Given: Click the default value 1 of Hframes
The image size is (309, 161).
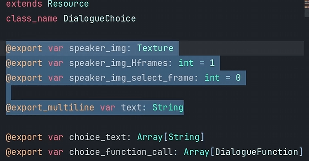Looking at the screenshot, I should click(x=212, y=63).
